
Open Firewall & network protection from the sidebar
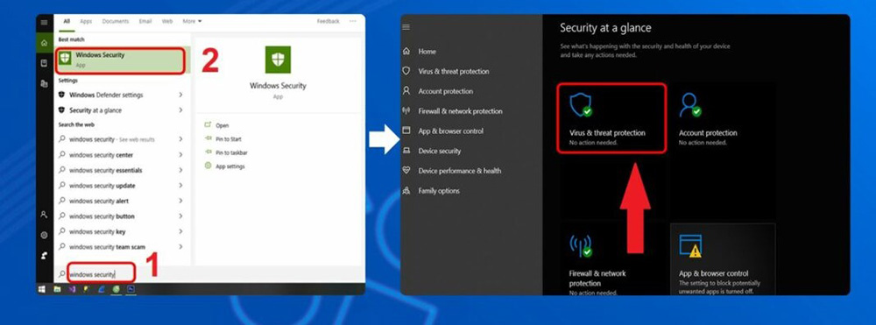461,111
